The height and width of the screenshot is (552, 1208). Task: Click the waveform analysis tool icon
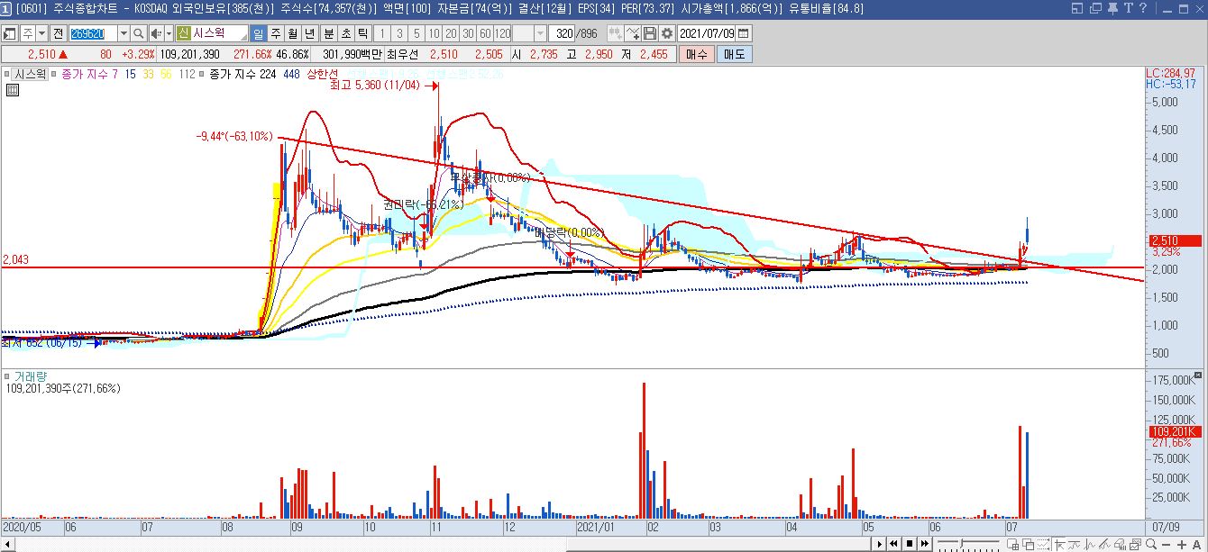point(1089,544)
